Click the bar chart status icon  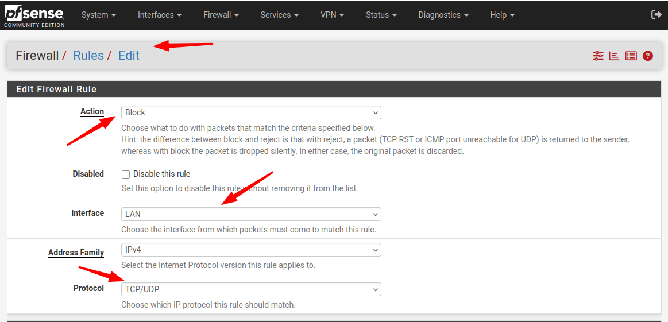(x=614, y=56)
